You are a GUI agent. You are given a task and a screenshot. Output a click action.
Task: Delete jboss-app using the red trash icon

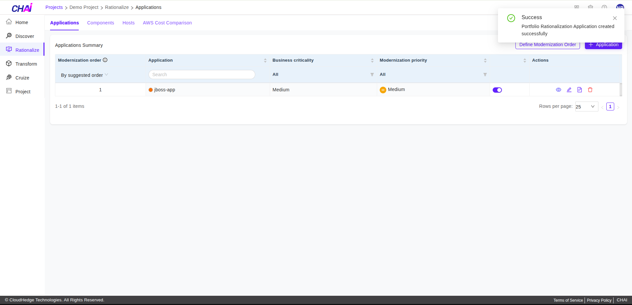click(590, 89)
